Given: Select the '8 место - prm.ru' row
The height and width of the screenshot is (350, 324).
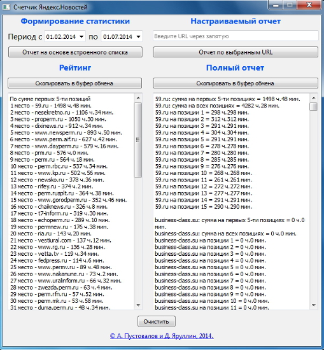Looking at the screenshot, I should [50, 153].
